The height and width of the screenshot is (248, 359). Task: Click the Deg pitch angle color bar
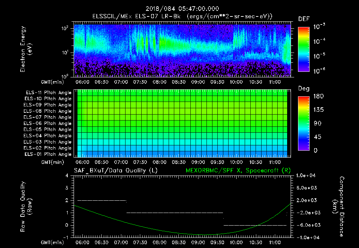tap(304, 123)
